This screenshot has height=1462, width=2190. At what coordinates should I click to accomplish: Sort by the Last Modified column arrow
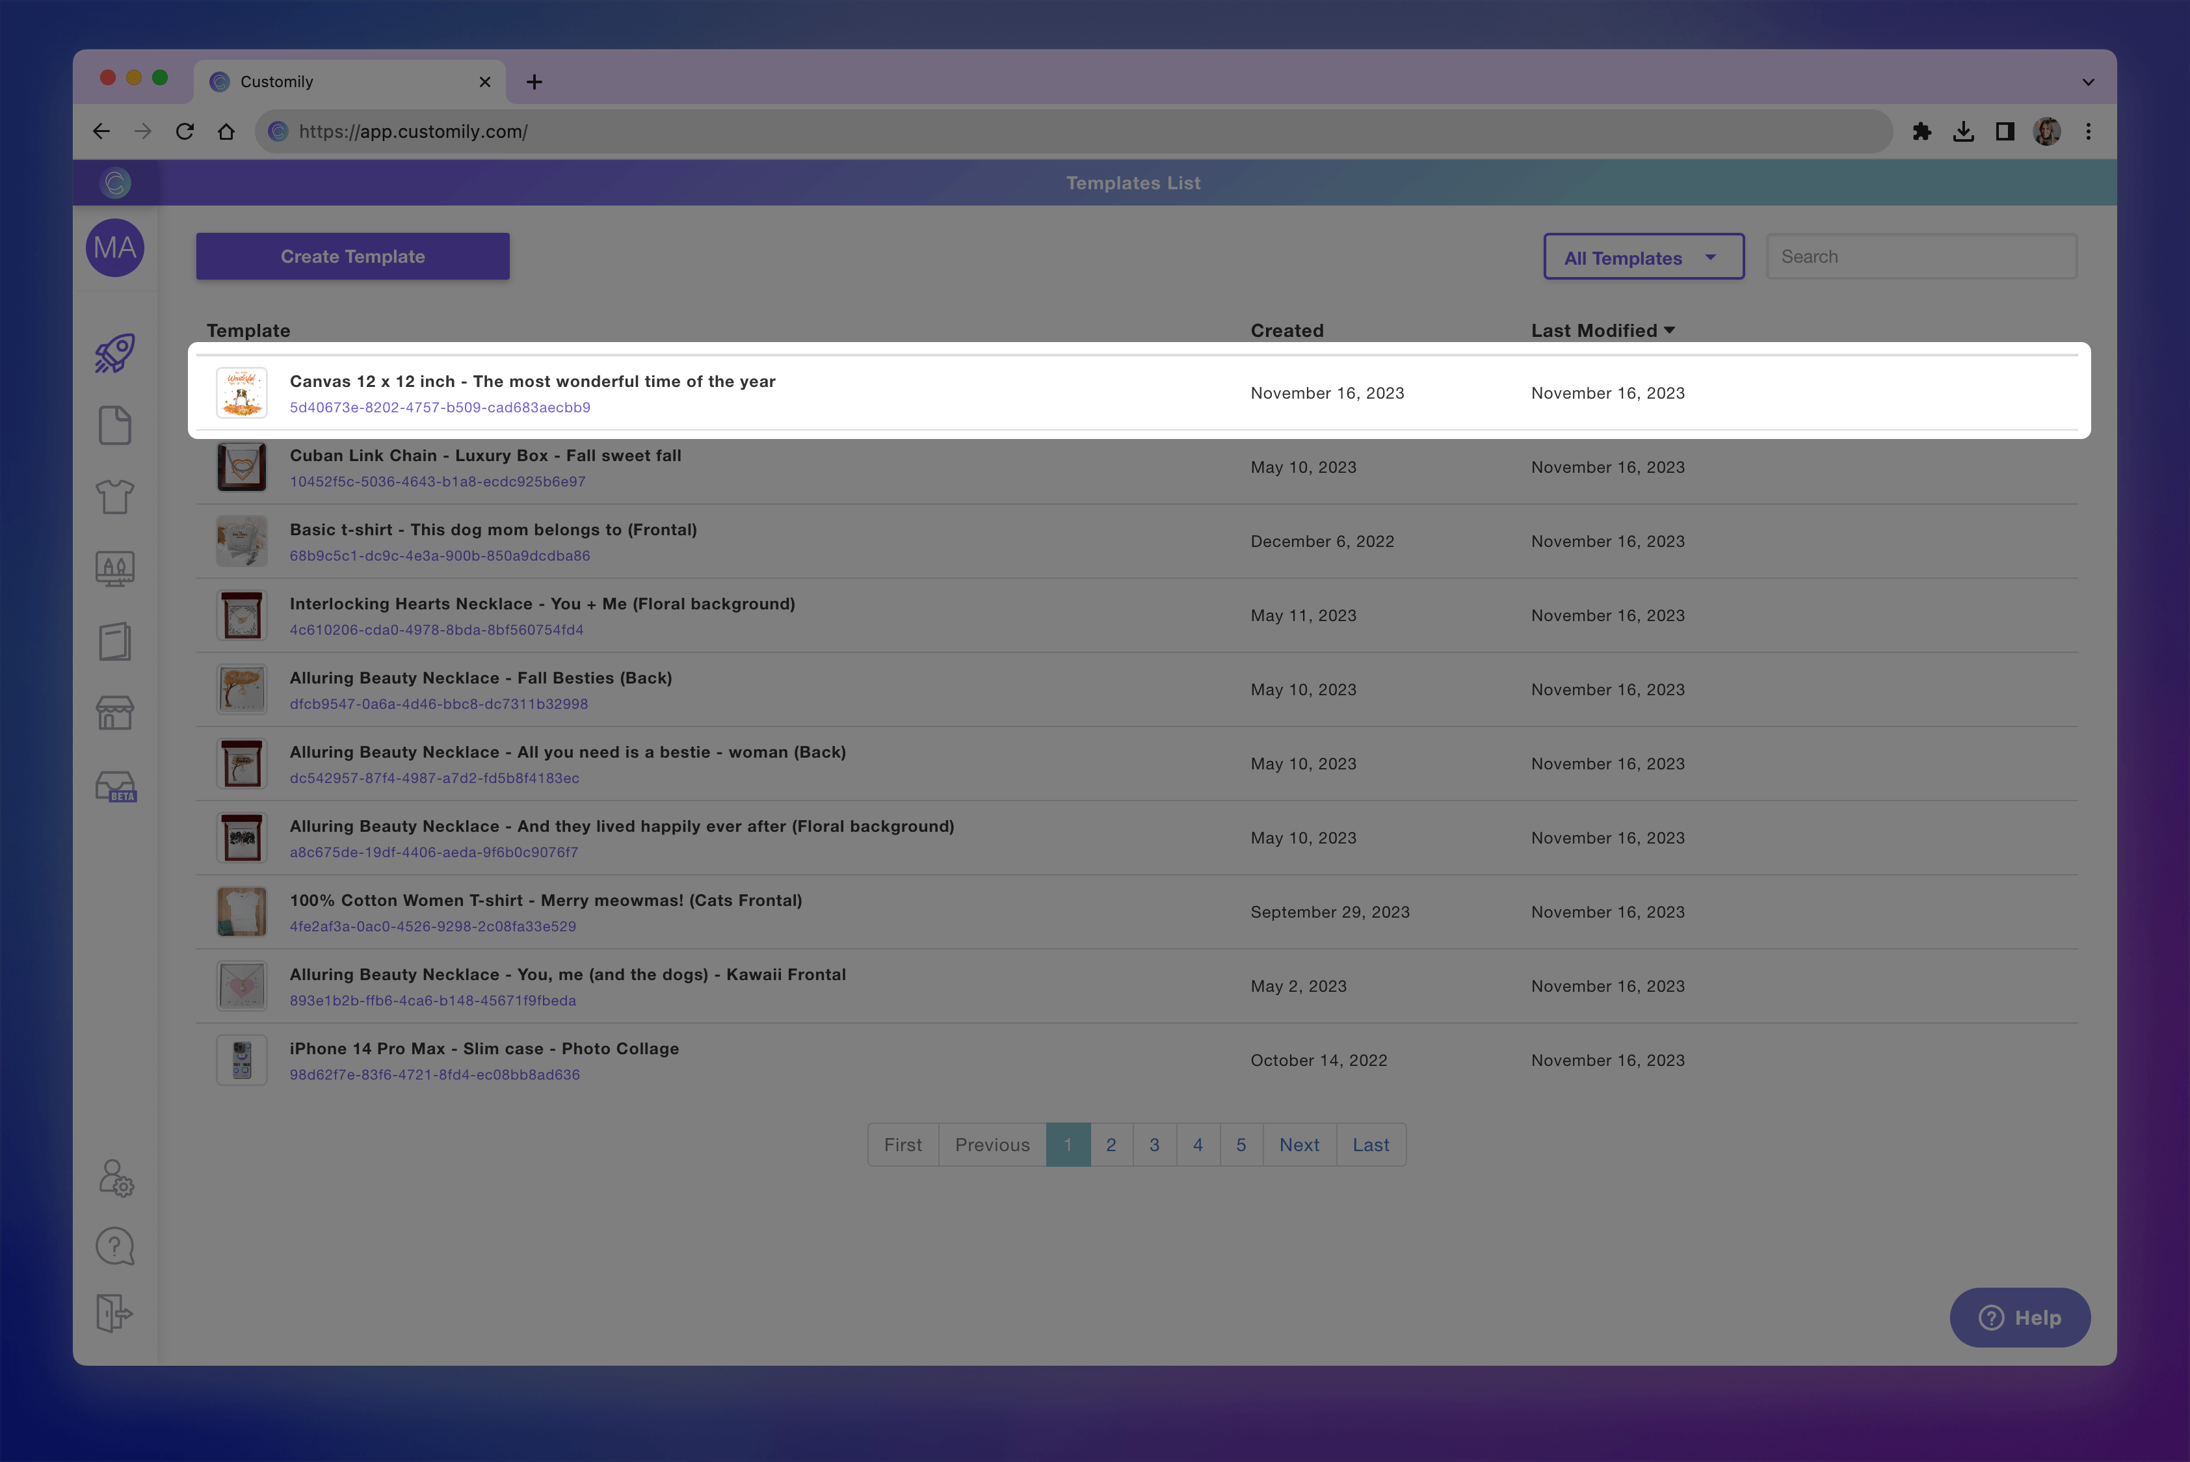1669,330
